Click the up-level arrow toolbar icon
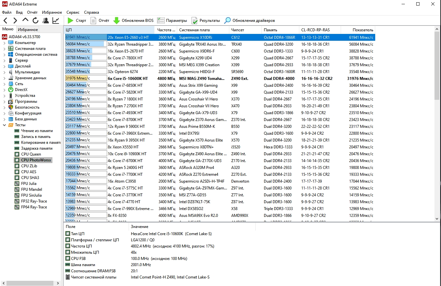This screenshot has height=286, width=441. (x=25, y=21)
